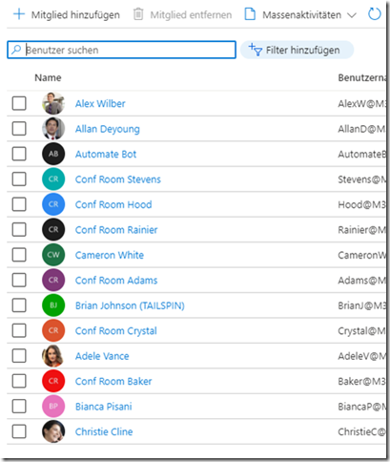Click the trash icon for Mitglied entfernen
The height and width of the screenshot is (462, 390).
click(138, 14)
